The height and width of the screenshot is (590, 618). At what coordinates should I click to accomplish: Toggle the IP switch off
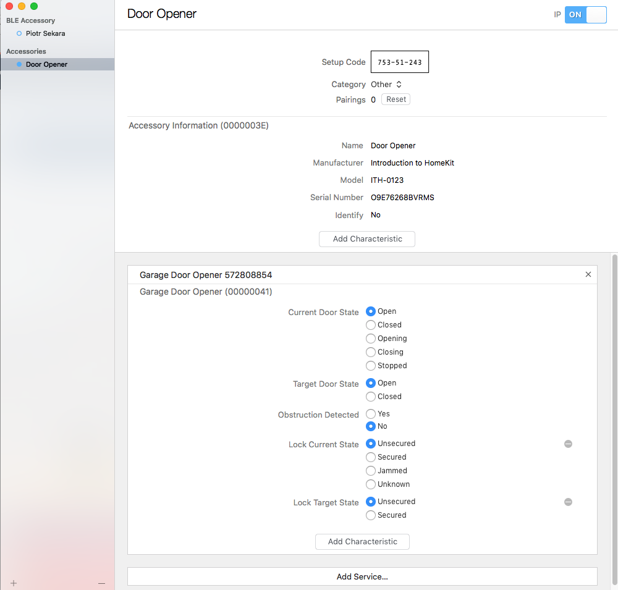tap(585, 15)
